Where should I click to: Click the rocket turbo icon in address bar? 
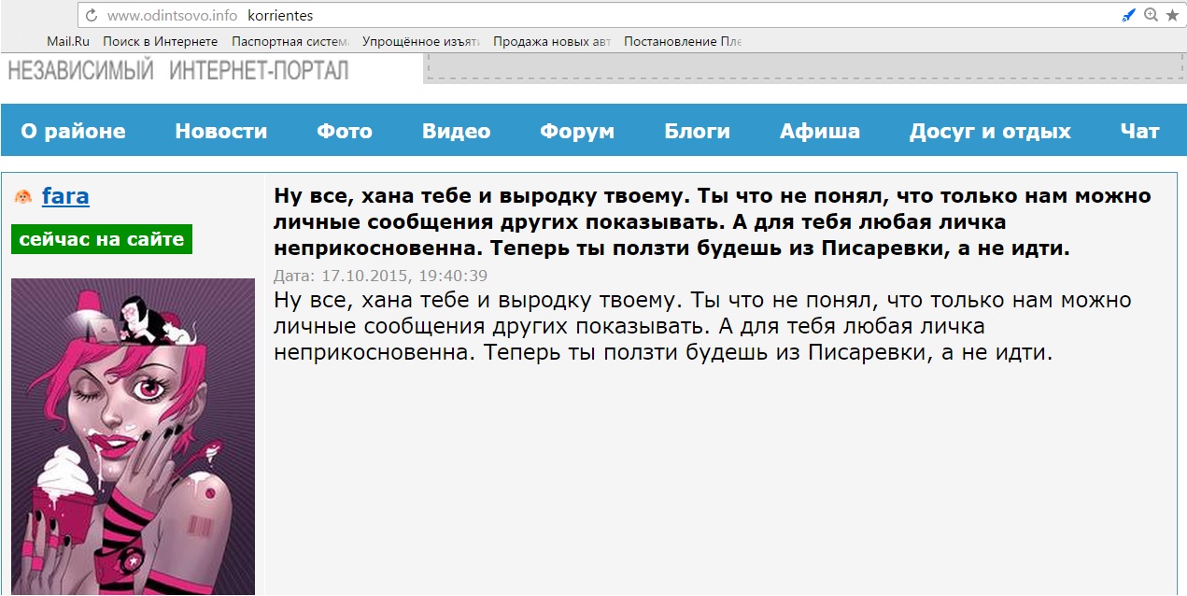click(x=1127, y=15)
